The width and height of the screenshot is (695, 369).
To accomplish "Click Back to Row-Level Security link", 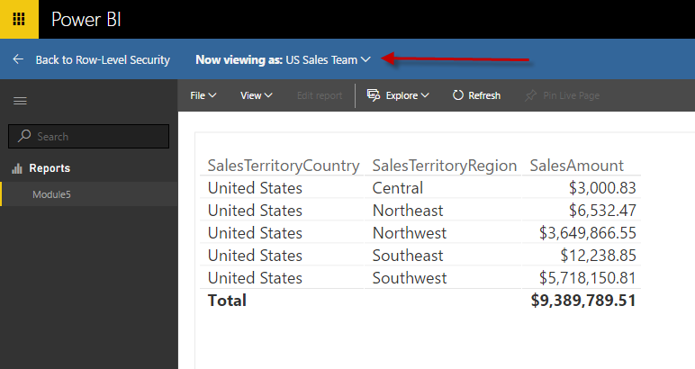I will pyautogui.click(x=102, y=60).
